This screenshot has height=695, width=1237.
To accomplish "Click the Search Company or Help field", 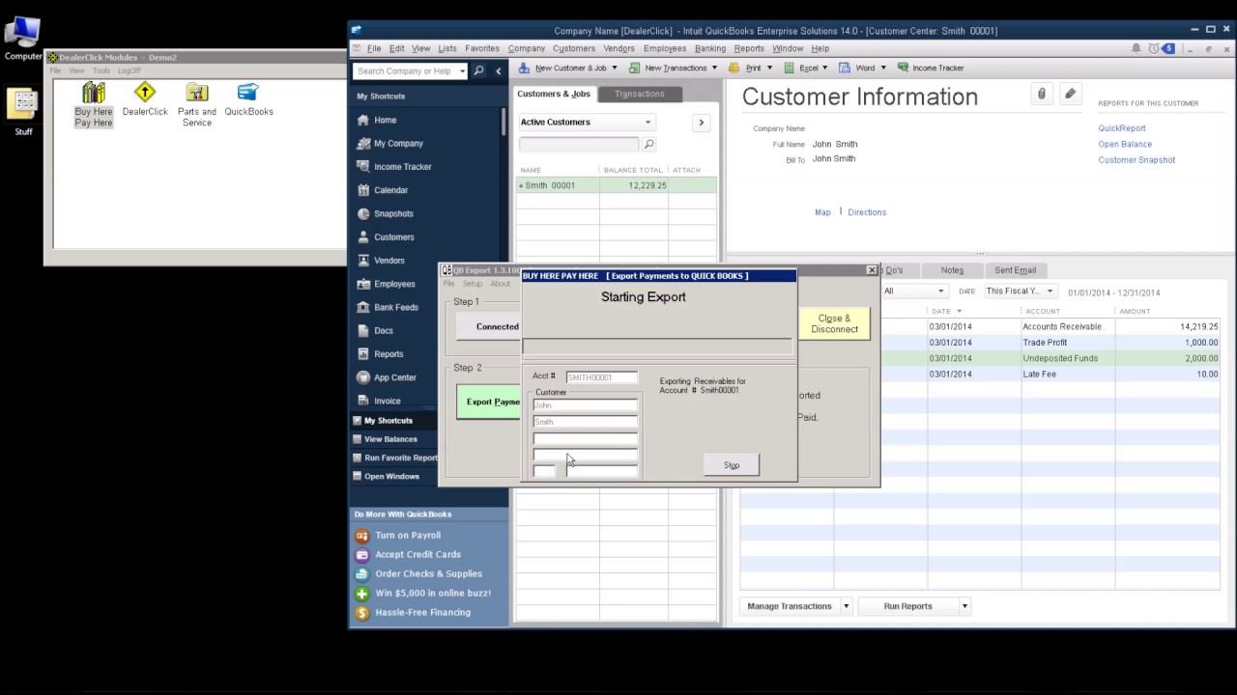I will pos(406,70).
